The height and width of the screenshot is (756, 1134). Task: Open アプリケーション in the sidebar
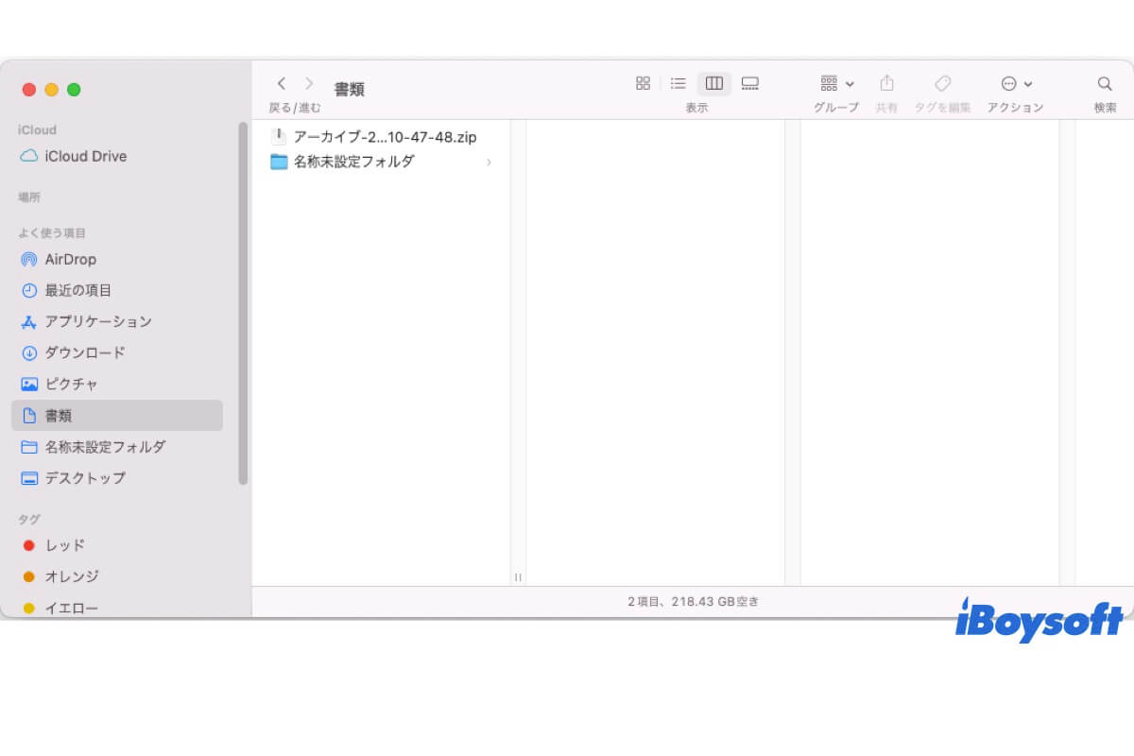(97, 321)
